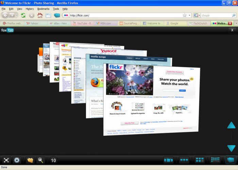Bookmark this page with the star icon
238x170 pixels.
185,15
